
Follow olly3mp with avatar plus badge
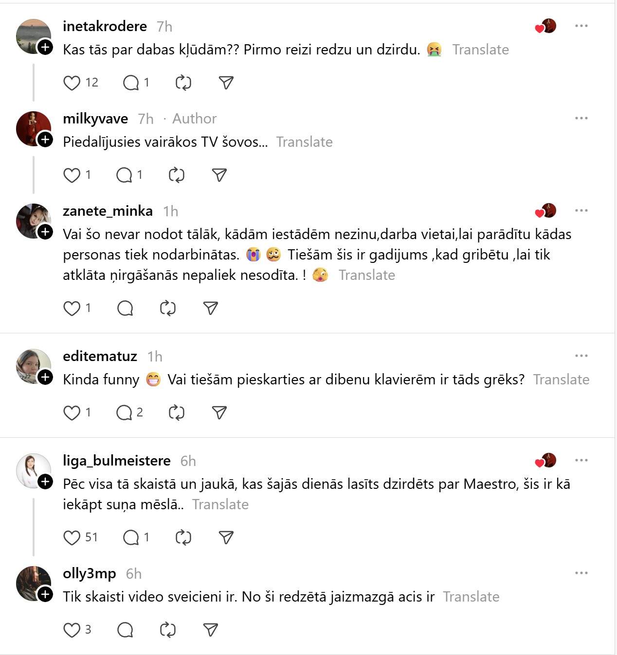pos(45,594)
